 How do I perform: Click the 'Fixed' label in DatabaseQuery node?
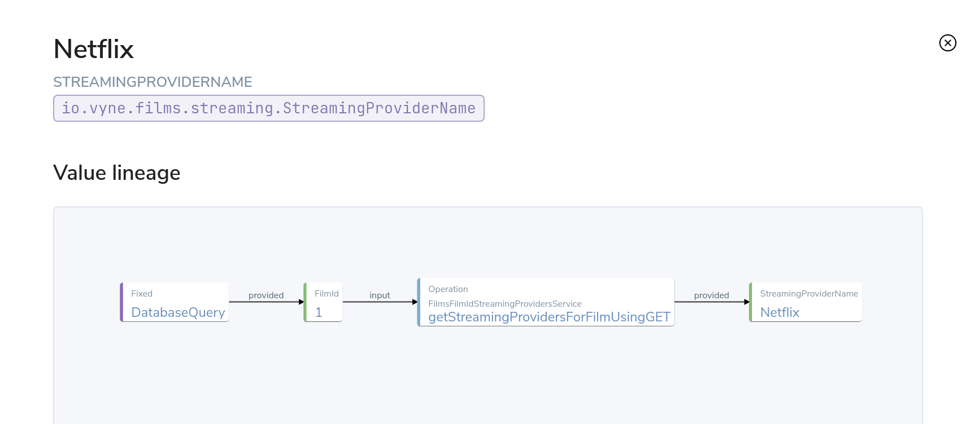pyautogui.click(x=142, y=294)
